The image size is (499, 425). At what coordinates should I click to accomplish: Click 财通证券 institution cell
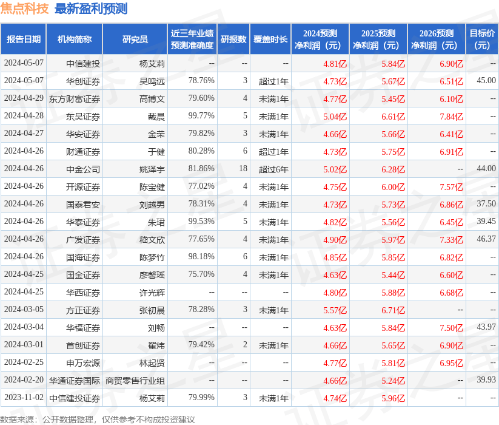pos(83,152)
